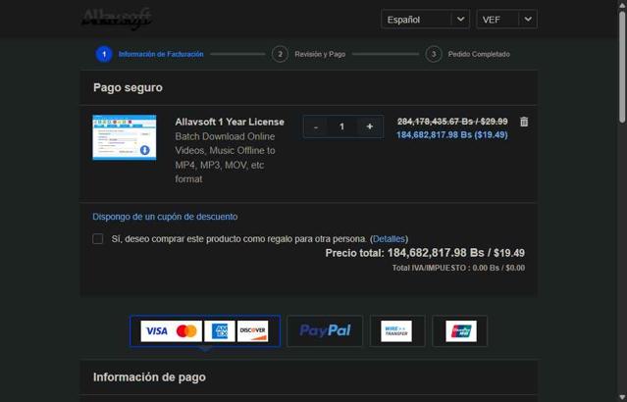This screenshot has width=627, height=402.
Task: Click the scrollbar down arrow
Action: (x=622, y=398)
